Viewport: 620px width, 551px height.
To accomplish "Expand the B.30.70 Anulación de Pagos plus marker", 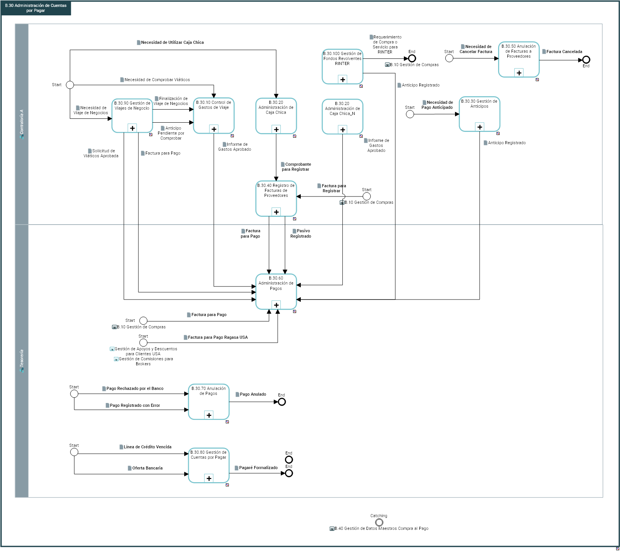I will point(209,415).
